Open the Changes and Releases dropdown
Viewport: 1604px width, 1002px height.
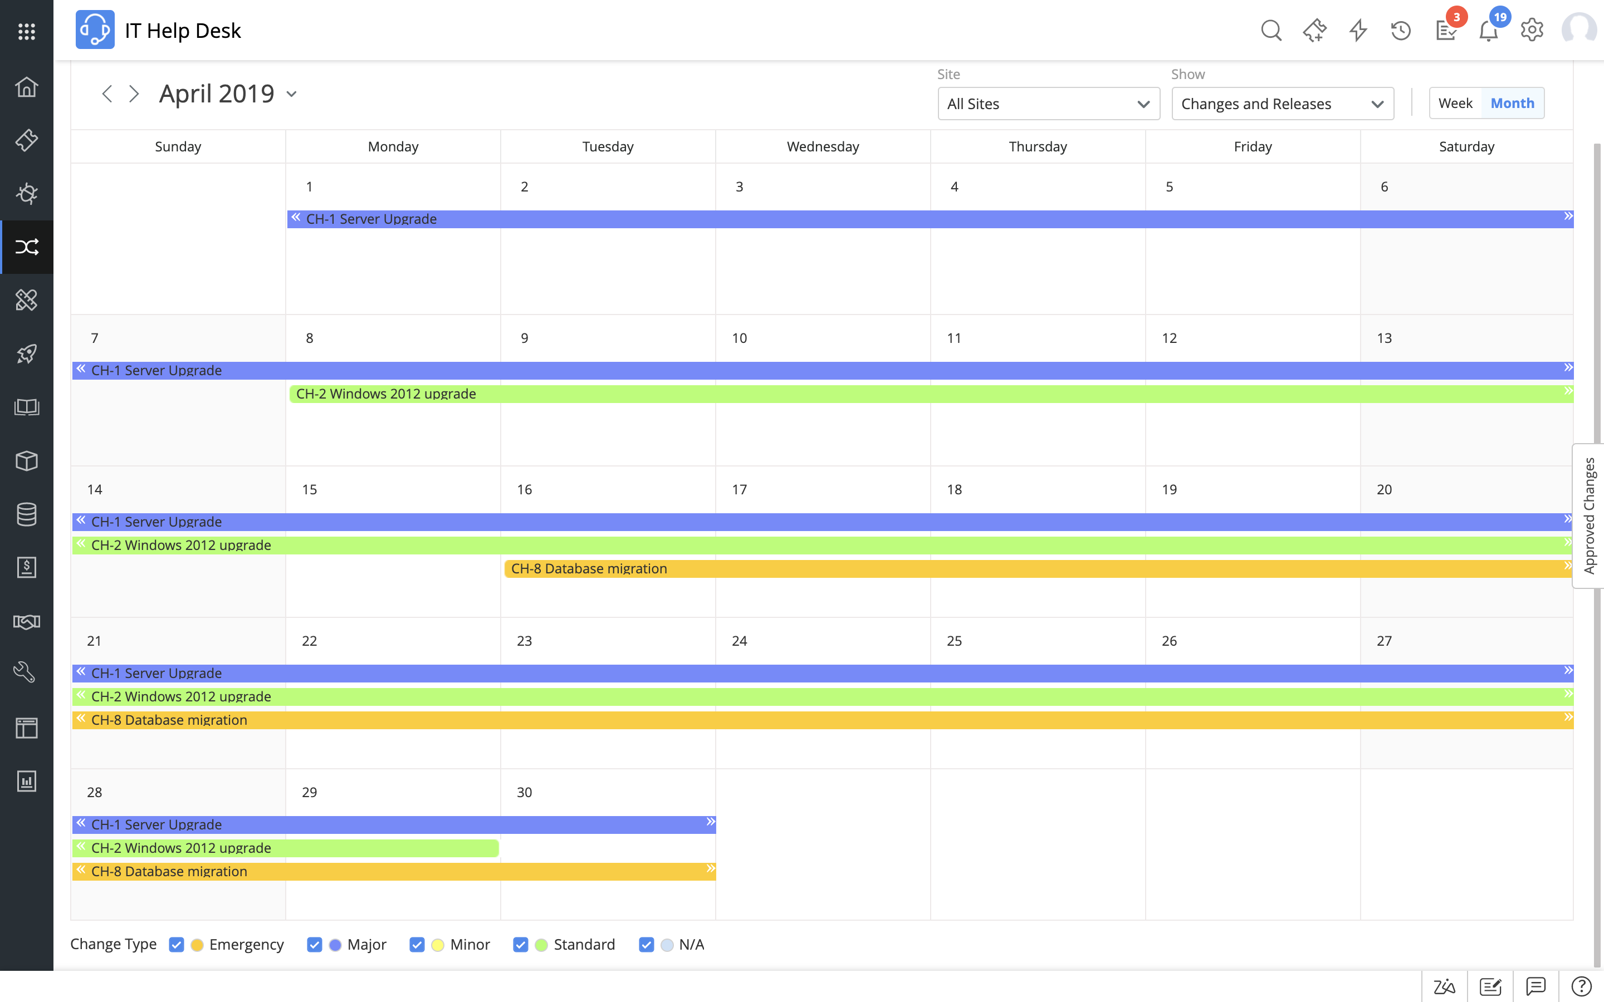(1282, 104)
